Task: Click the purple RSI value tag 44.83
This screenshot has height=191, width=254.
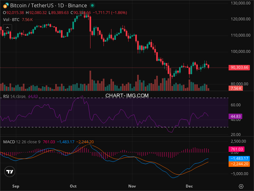Action: point(235,117)
